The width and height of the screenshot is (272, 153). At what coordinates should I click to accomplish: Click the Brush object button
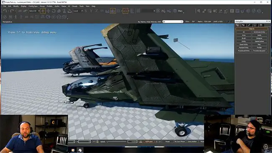244,38
